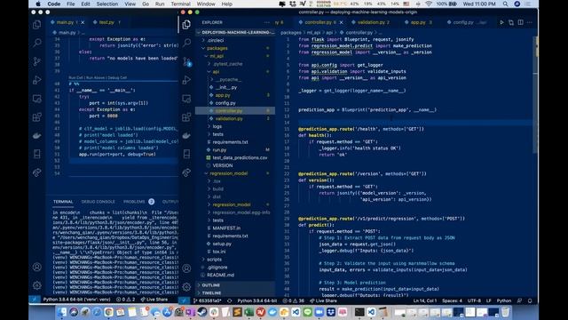The width and height of the screenshot is (568, 320).
Task: Select PROBLEMS panel tab
Action: click(134, 202)
